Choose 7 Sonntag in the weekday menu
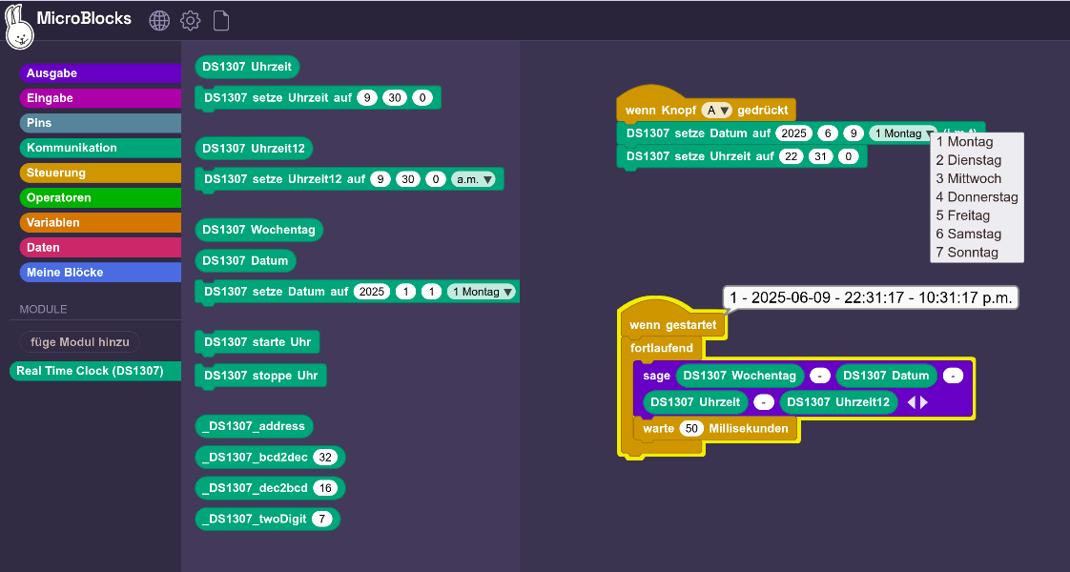This screenshot has width=1070, height=572. (977, 253)
